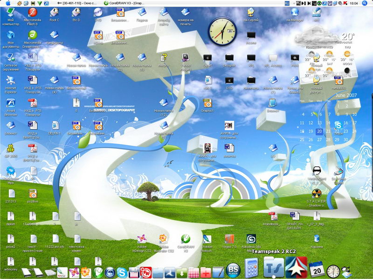Select the Root C drive icon
This screenshot has height=279, width=373.
[55, 15]
